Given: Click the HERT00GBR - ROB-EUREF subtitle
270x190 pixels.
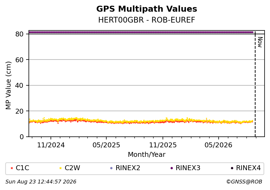Looking at the screenshot, I should (x=147, y=20).
